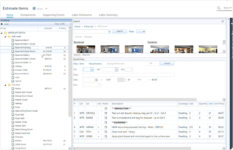Switch to the Components tab

point(28,15)
